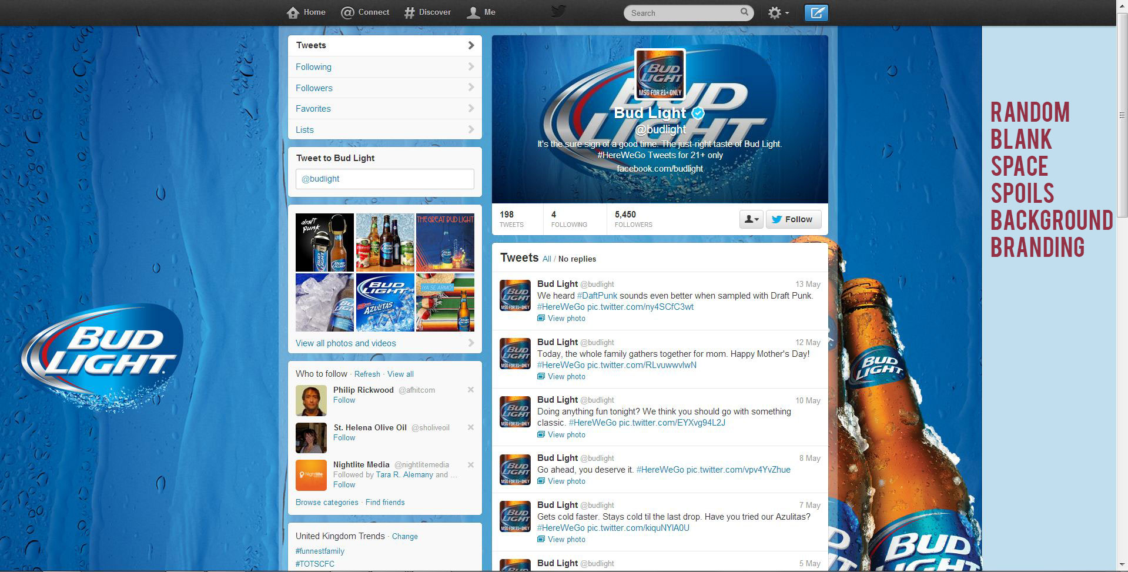This screenshot has height=572, width=1128.
Task: Select Tweets in the profile sidebar
Action: [x=385, y=45]
